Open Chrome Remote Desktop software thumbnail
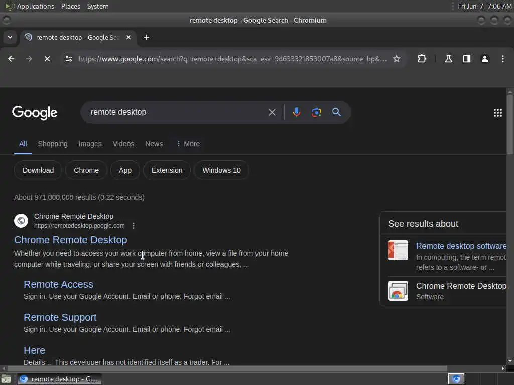The width and height of the screenshot is (514, 385). coord(398,291)
